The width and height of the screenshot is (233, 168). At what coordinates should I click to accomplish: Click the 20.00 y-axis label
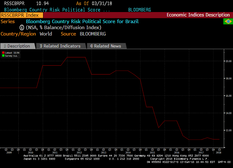point(228,61)
